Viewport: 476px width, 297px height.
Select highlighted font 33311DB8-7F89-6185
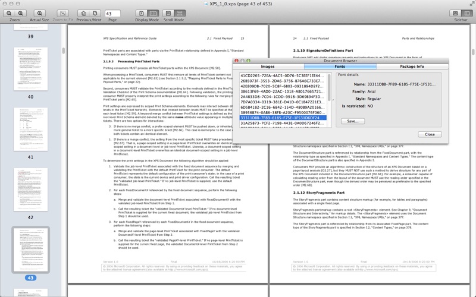point(283,118)
